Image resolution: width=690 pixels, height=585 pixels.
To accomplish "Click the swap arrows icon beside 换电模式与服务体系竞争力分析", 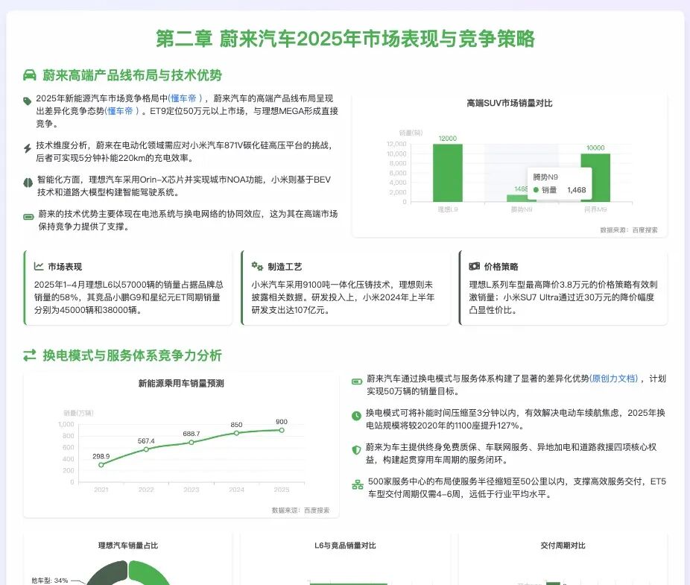I will (x=30, y=355).
